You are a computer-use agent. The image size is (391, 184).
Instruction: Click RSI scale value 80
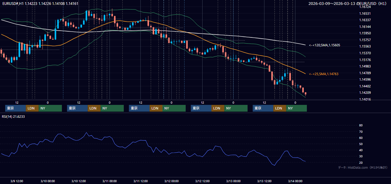tap(361, 125)
